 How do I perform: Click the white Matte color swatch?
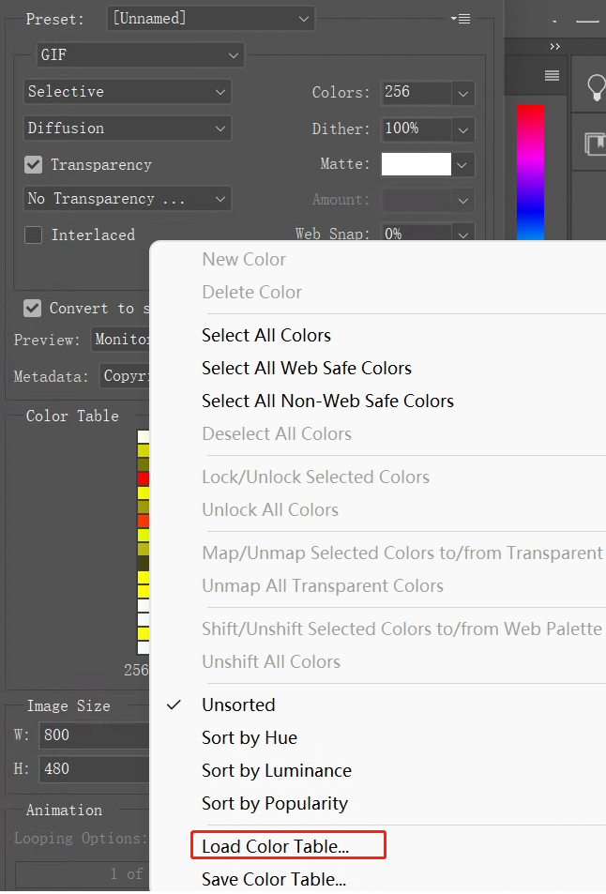pos(416,165)
